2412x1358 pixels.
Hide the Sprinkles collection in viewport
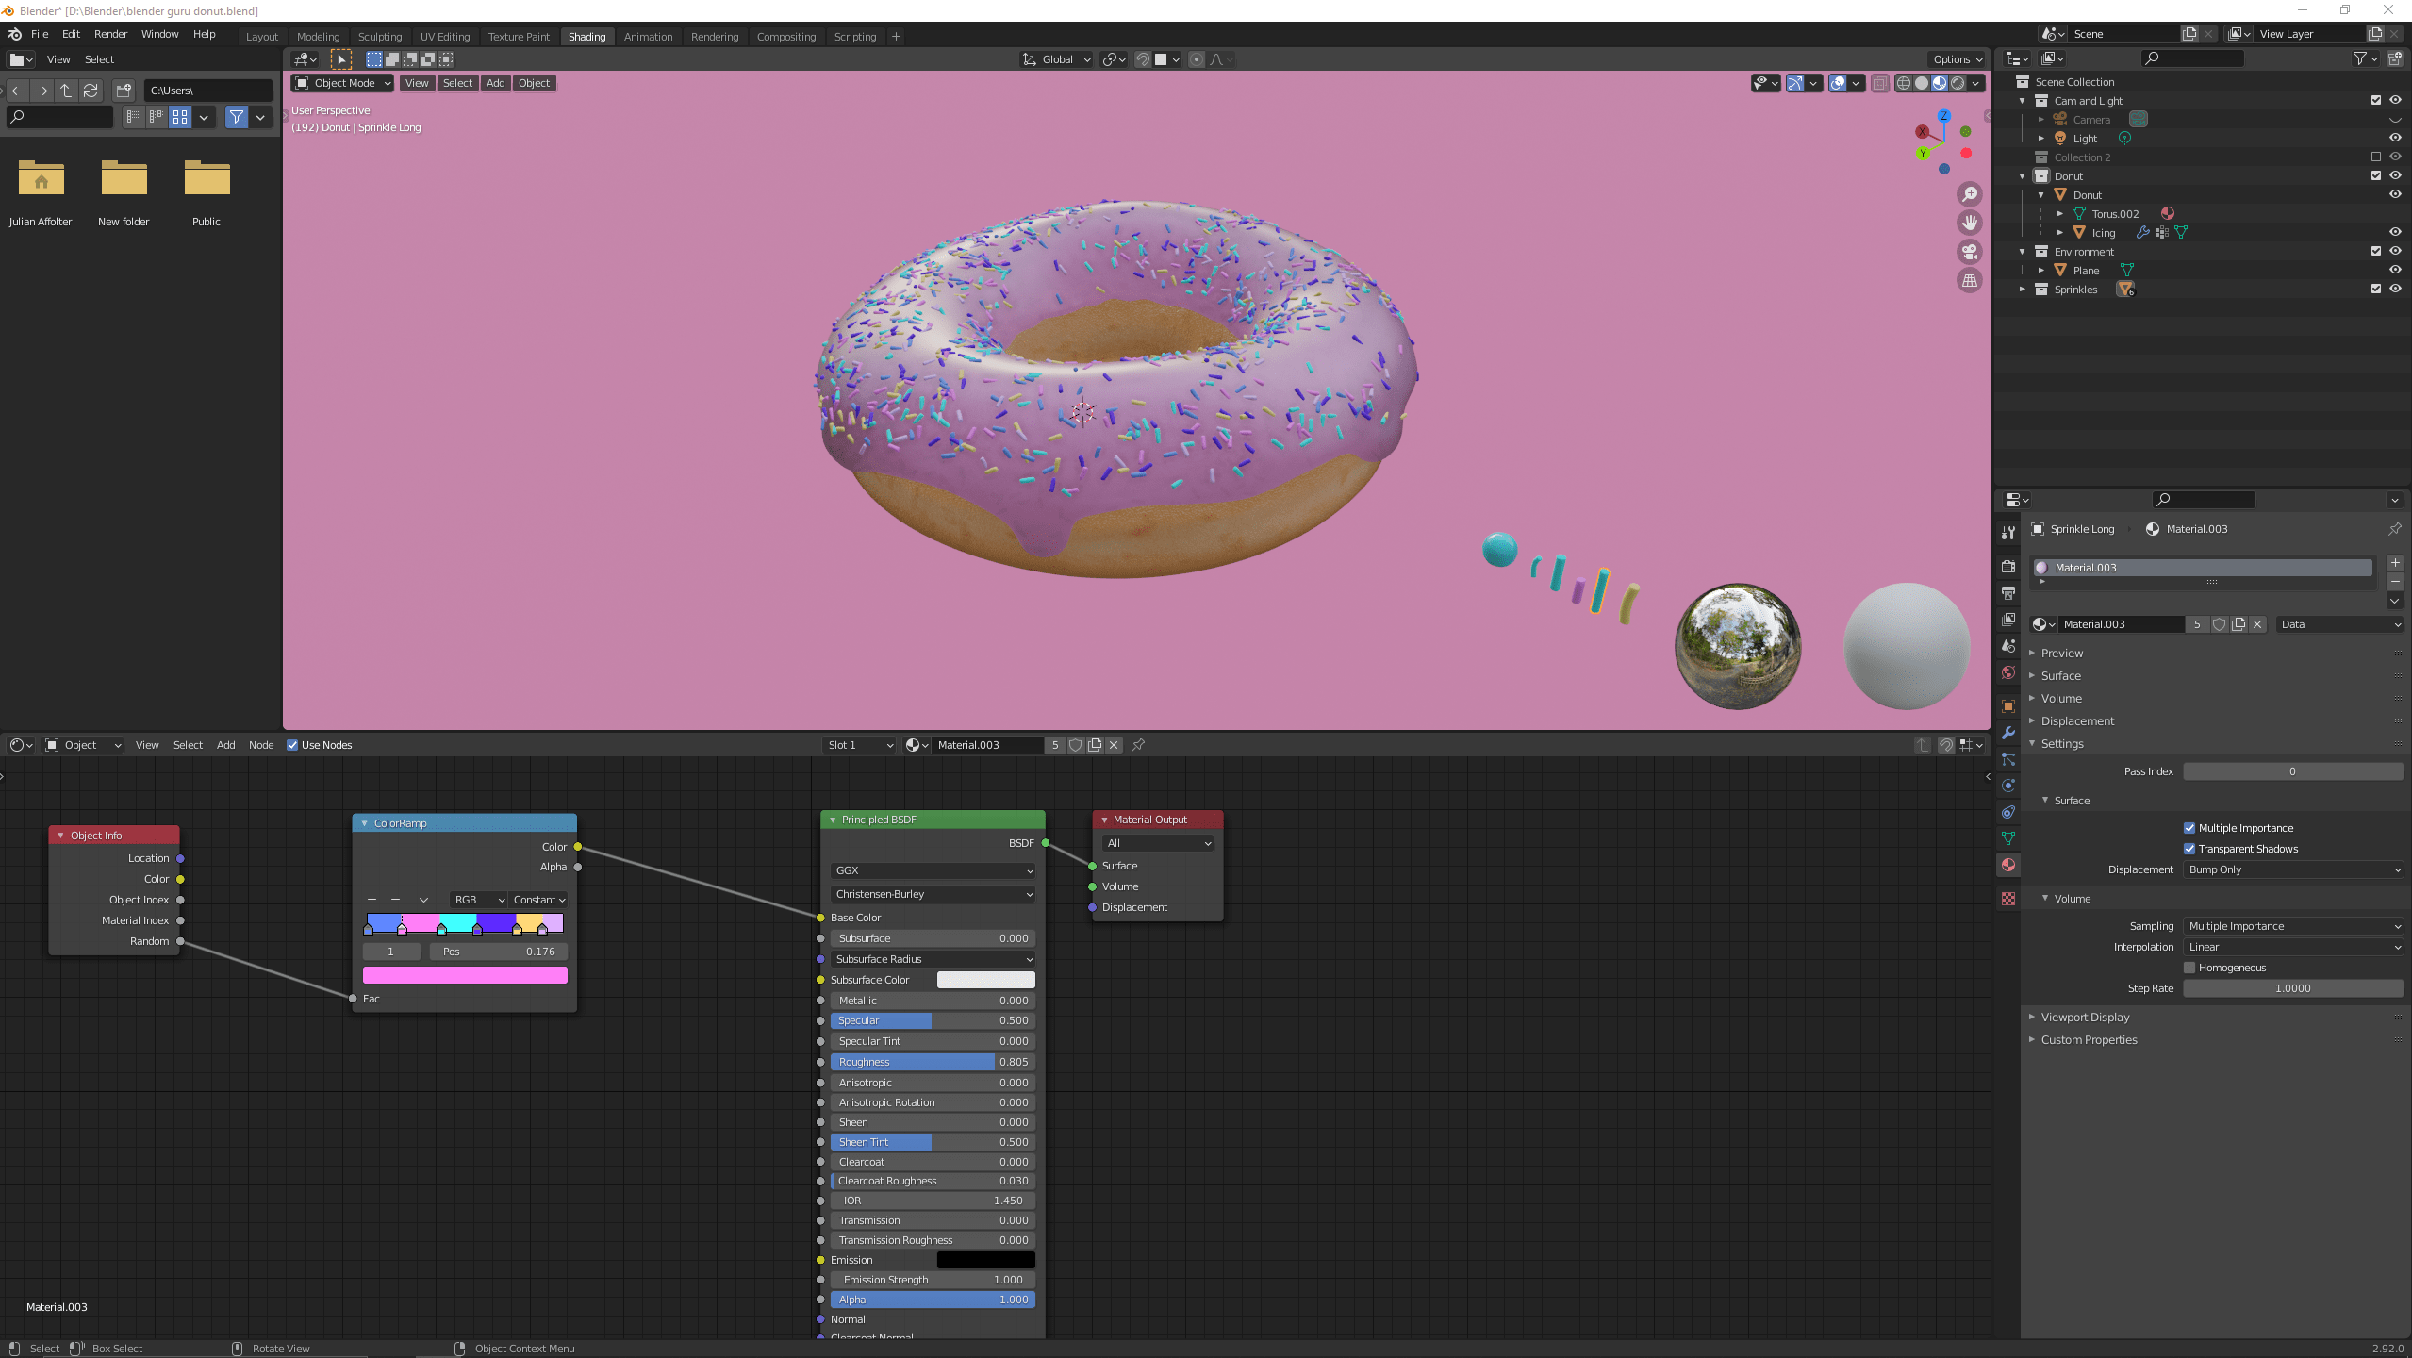click(x=2395, y=290)
